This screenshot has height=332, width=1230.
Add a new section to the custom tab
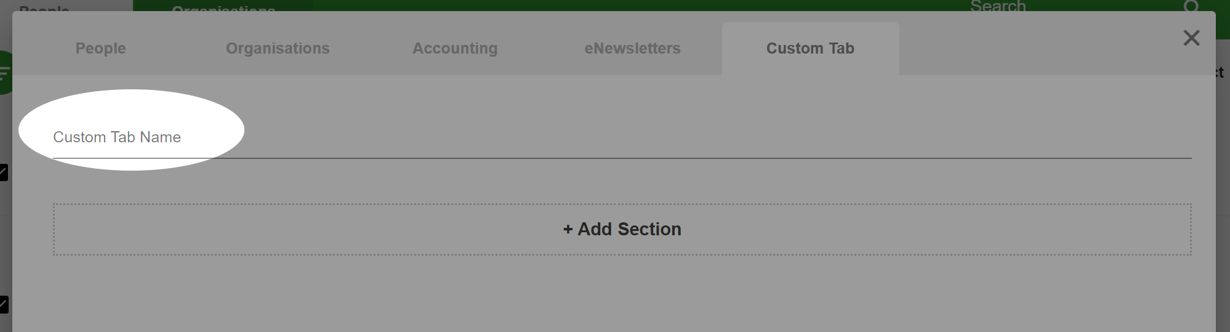coord(622,229)
